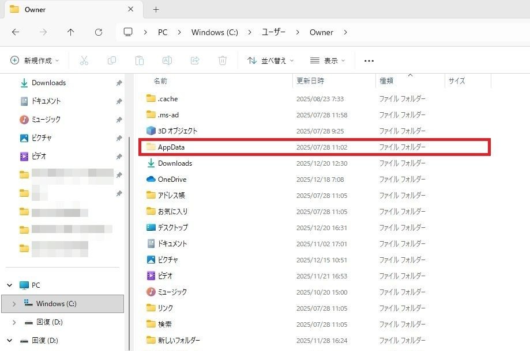The image size is (530, 351).
Task: Open the 並べ替え sort dropdown
Action: click(x=270, y=60)
